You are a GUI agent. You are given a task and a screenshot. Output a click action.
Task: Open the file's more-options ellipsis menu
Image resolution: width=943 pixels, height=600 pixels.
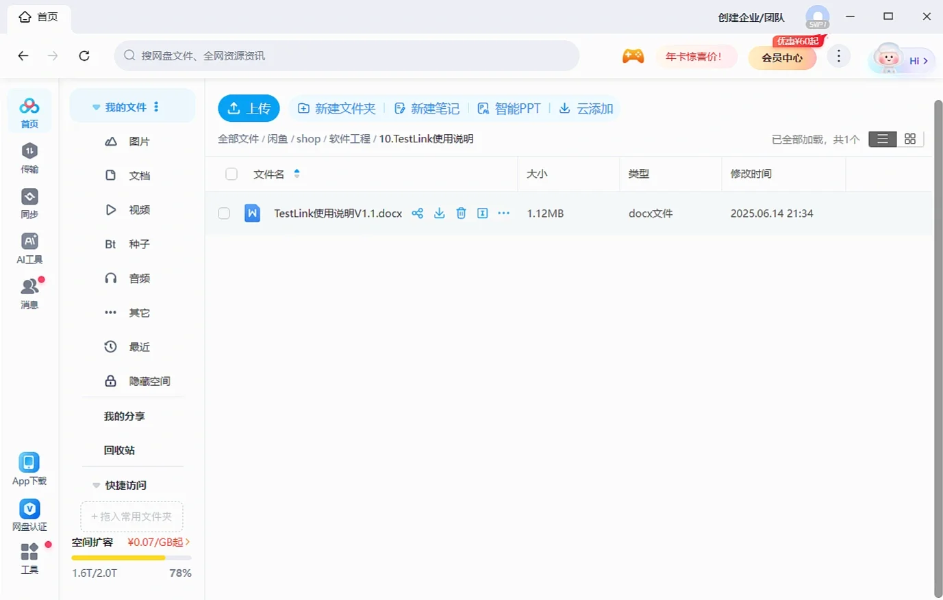click(x=504, y=213)
